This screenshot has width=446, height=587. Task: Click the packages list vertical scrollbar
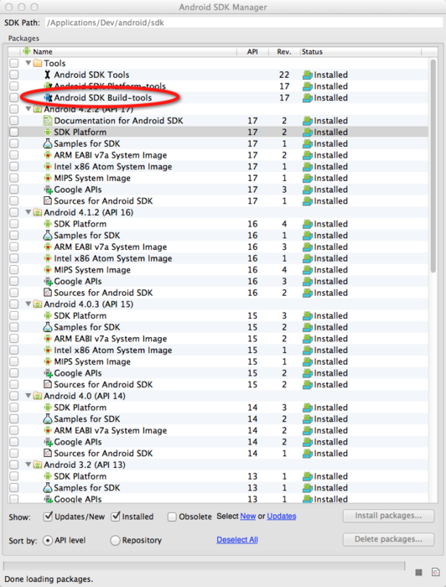pyautogui.click(x=433, y=167)
